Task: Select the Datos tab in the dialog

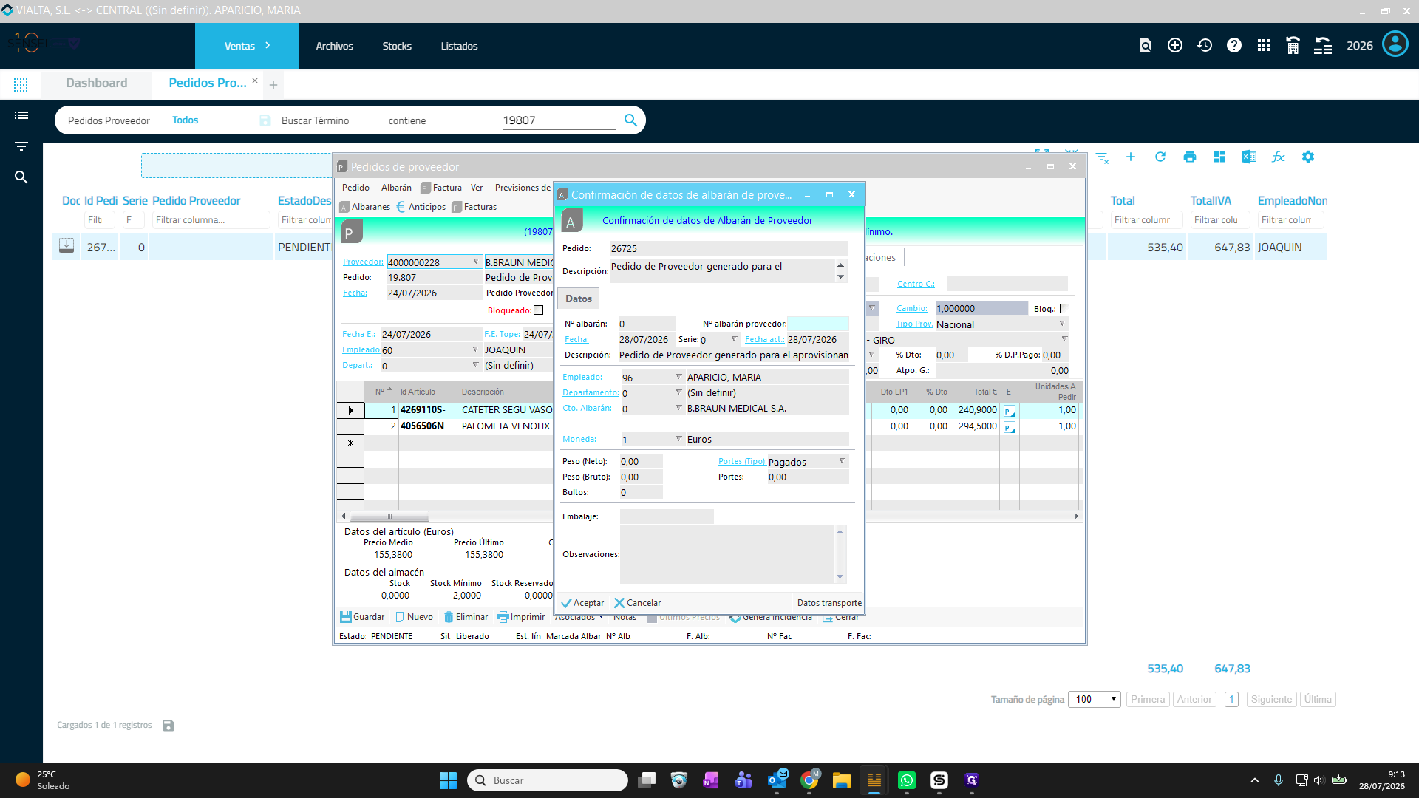Action: coord(579,299)
